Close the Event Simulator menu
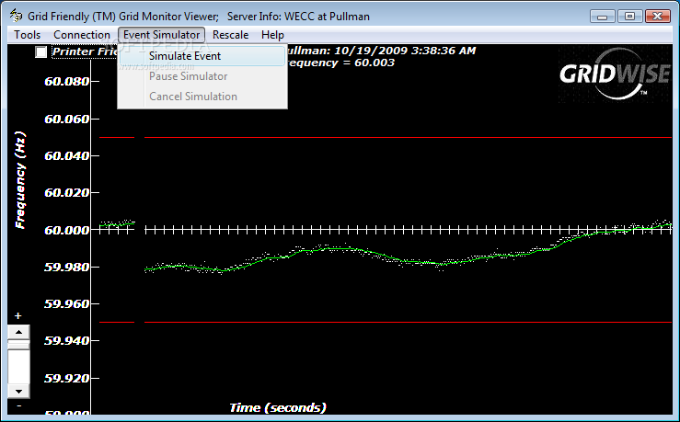The image size is (680, 422). coord(161,35)
